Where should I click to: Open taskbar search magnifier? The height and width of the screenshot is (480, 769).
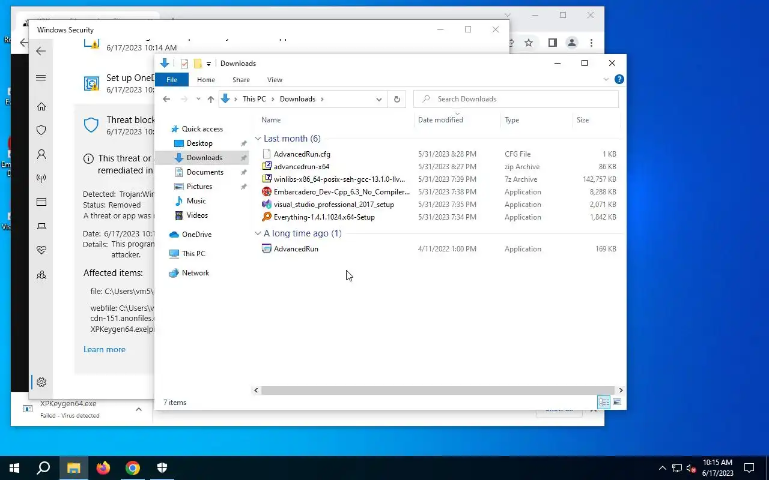(44, 468)
